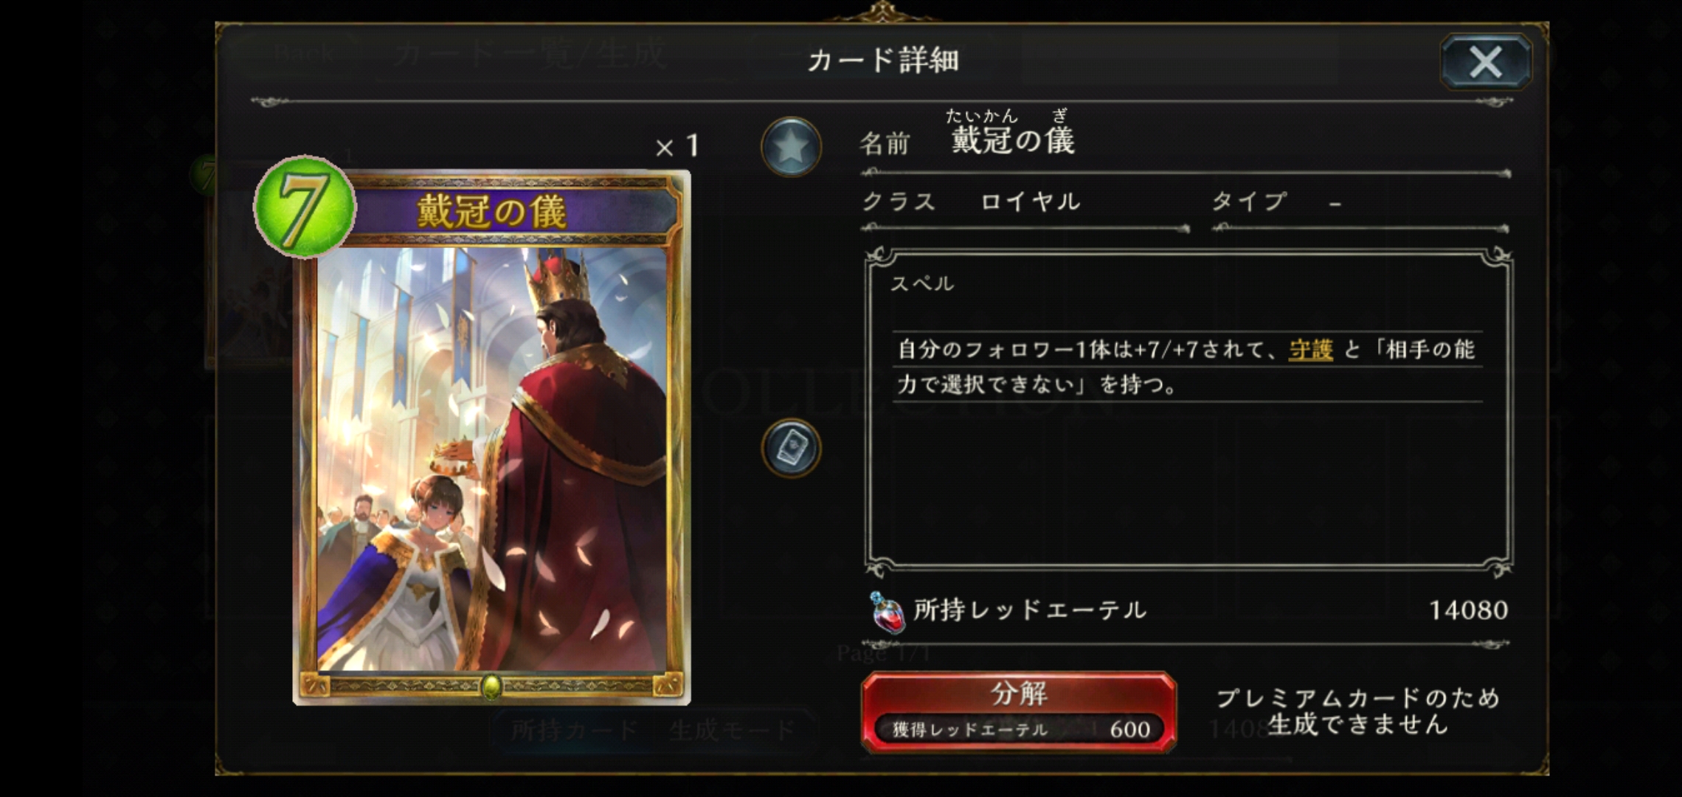Image resolution: width=1682 pixels, height=797 pixels.
Task: Switch to the dimmed 所持カード tab
Action: pyautogui.click(x=574, y=730)
